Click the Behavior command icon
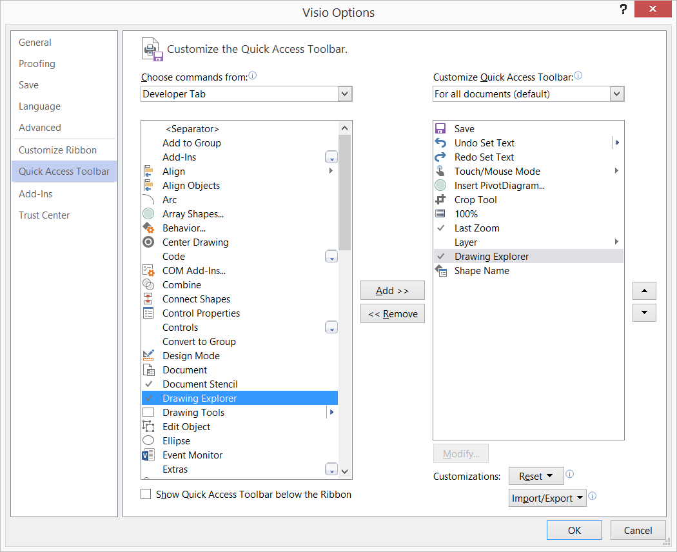 click(x=148, y=228)
